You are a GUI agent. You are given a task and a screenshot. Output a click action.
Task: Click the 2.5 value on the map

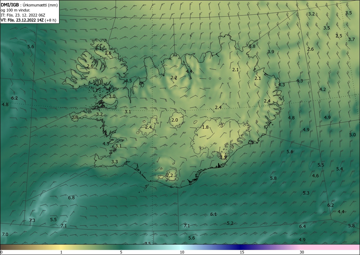click(x=339, y=36)
